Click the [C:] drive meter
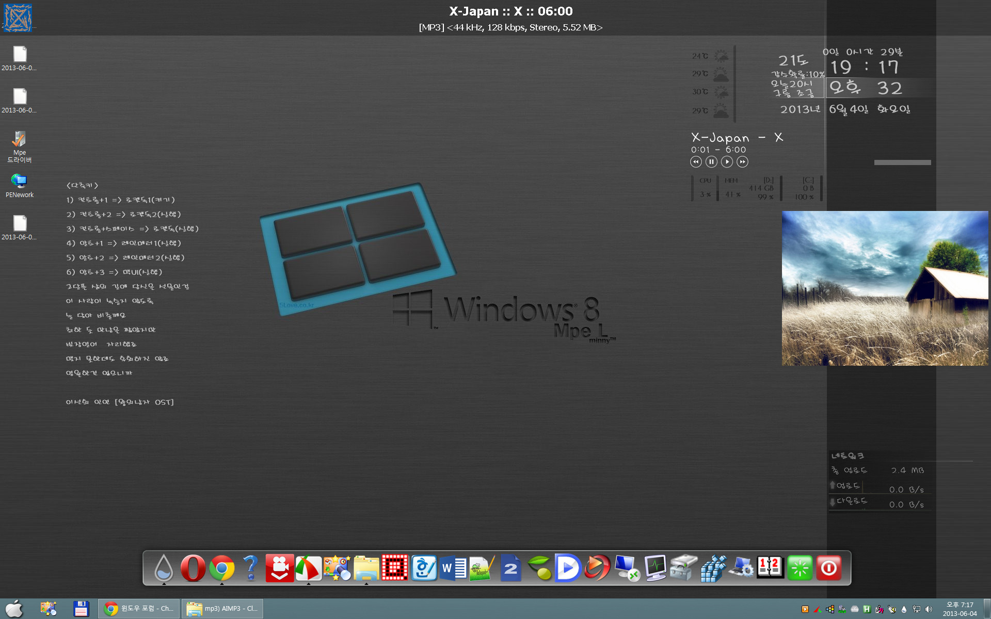The height and width of the screenshot is (619, 991). [804, 188]
